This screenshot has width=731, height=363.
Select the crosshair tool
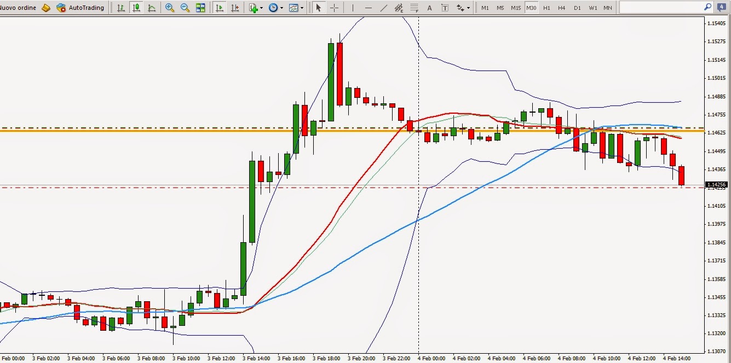334,8
